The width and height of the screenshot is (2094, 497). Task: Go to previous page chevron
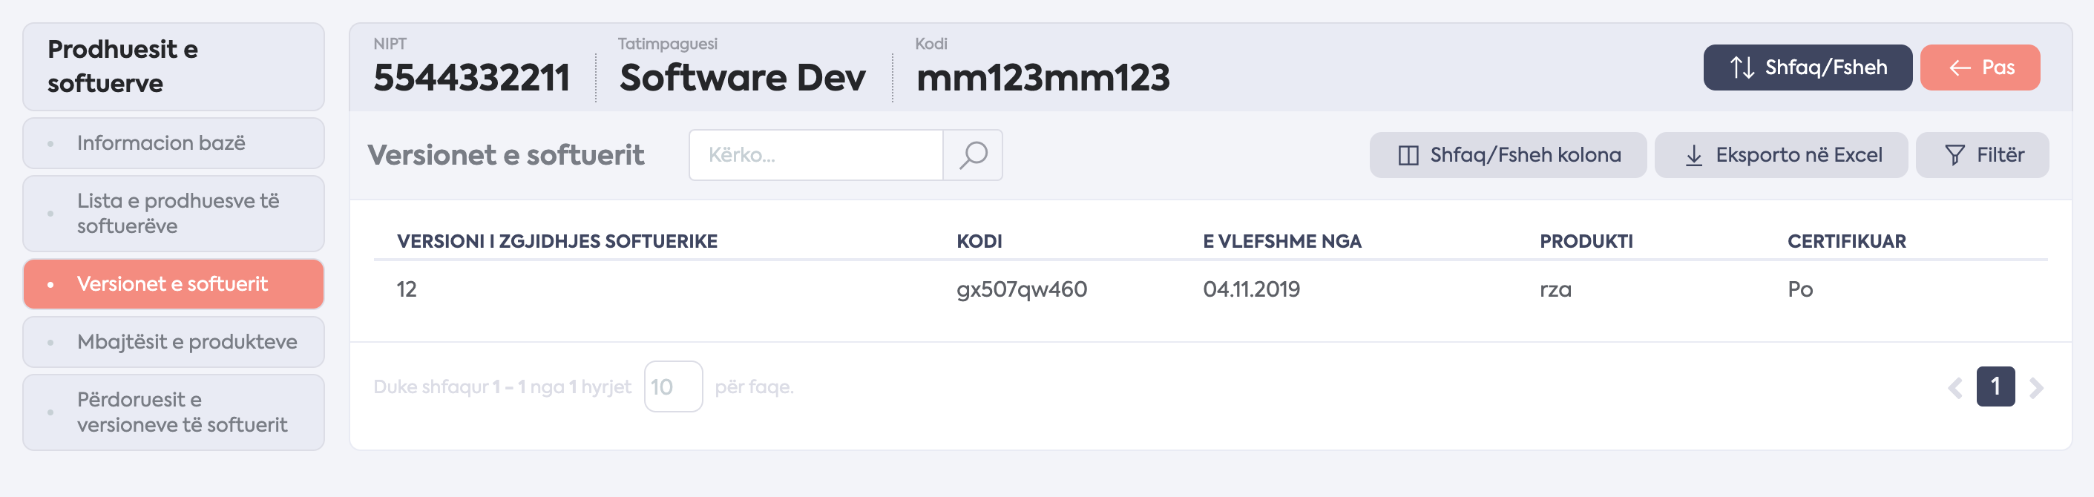tap(1955, 387)
